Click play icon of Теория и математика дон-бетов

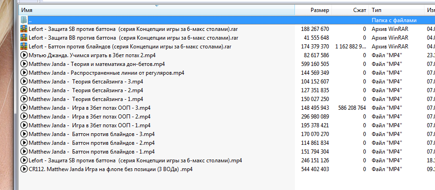24,64
